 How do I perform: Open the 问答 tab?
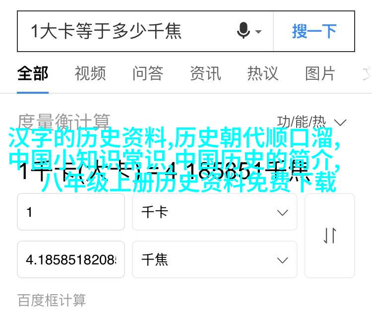[148, 73]
